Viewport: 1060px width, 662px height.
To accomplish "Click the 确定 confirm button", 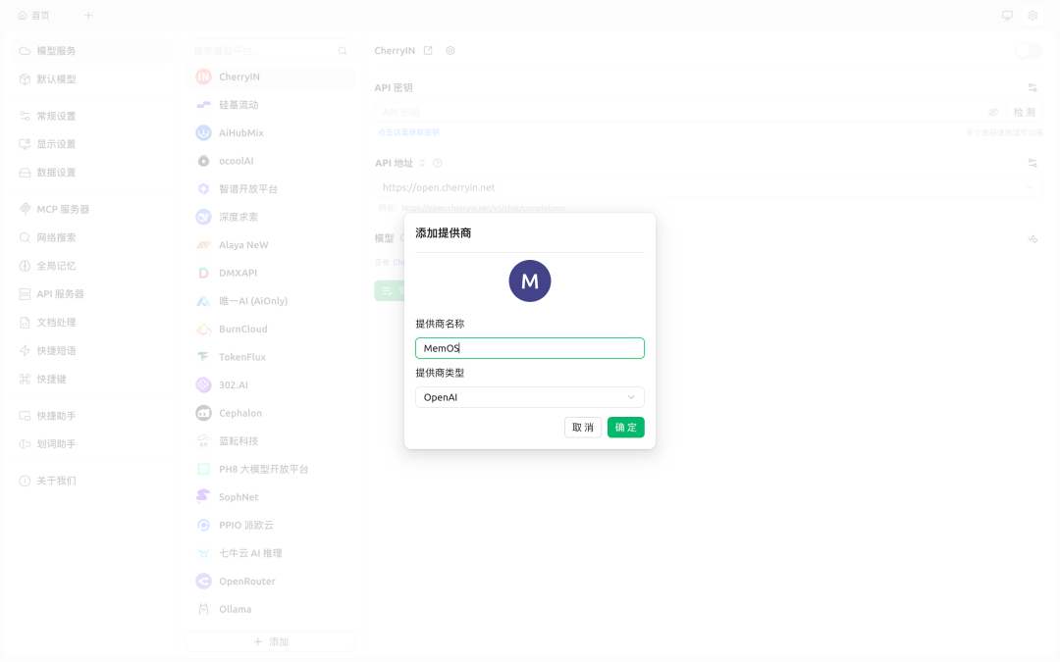I will coord(625,427).
